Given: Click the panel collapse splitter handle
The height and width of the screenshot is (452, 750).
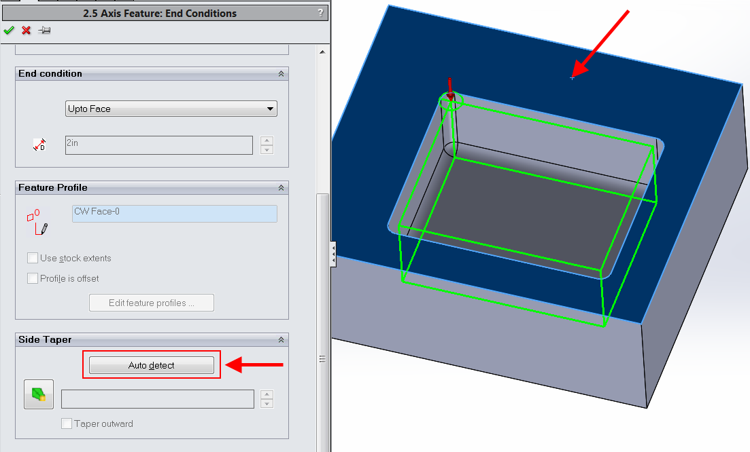Looking at the screenshot, I should [x=333, y=254].
